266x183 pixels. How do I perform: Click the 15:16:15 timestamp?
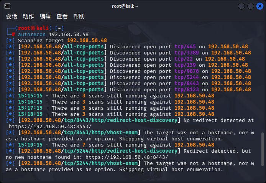click(30, 102)
